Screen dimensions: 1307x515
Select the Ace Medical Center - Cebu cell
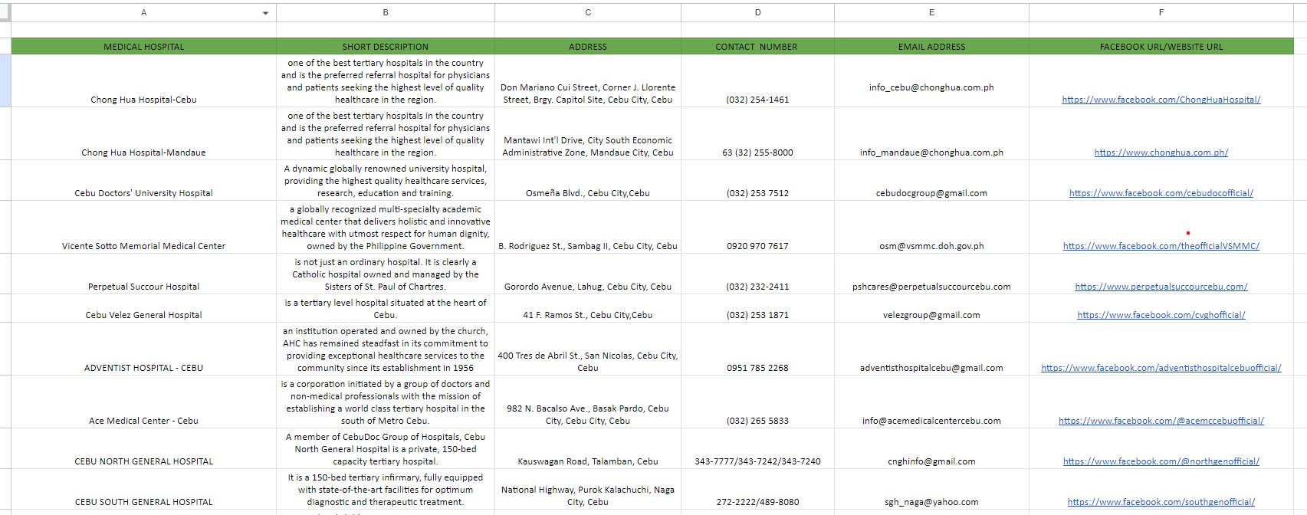tap(144, 402)
